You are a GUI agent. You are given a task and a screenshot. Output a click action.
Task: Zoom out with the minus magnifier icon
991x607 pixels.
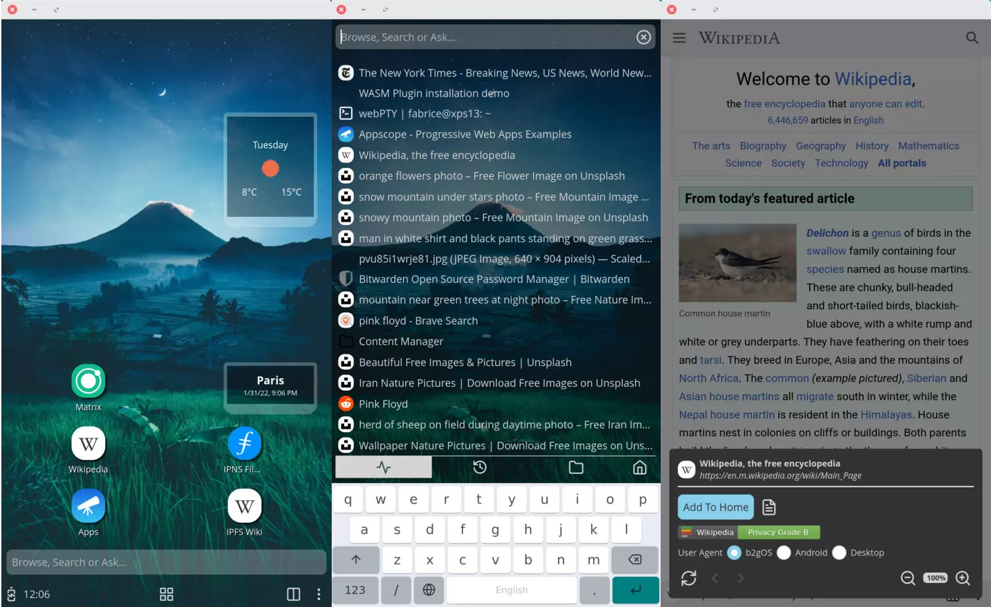click(x=908, y=578)
